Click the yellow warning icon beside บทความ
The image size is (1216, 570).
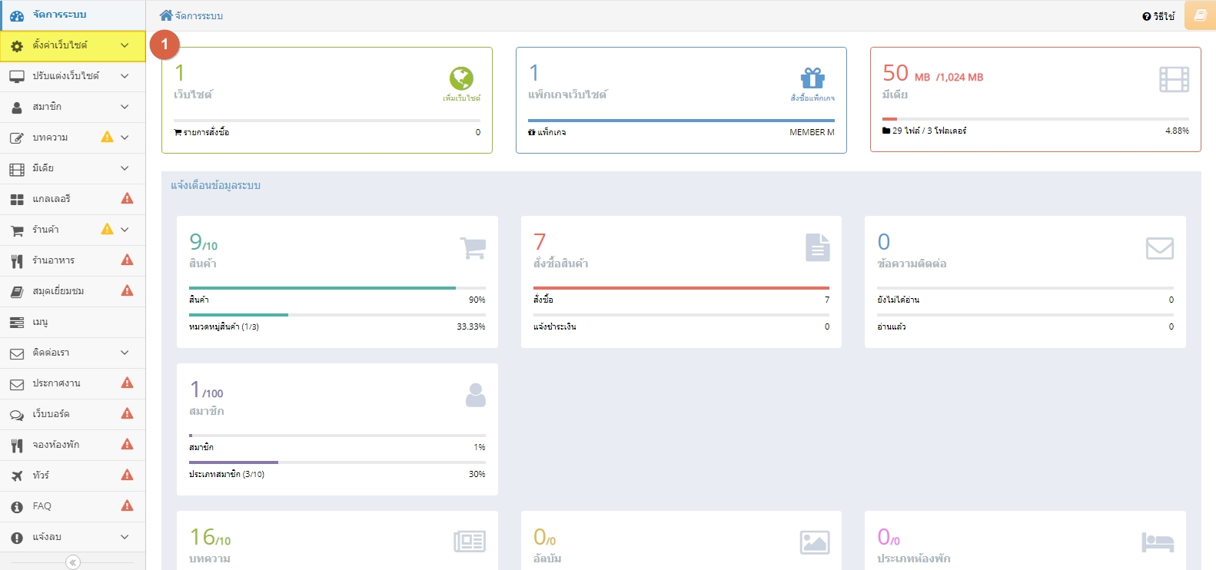point(107,137)
